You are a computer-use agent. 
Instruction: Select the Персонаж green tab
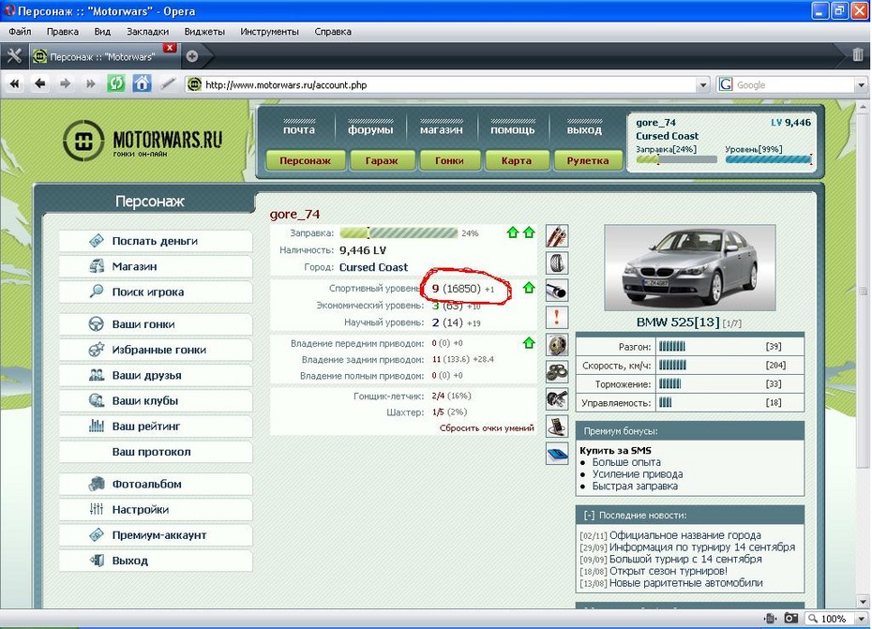click(x=305, y=160)
